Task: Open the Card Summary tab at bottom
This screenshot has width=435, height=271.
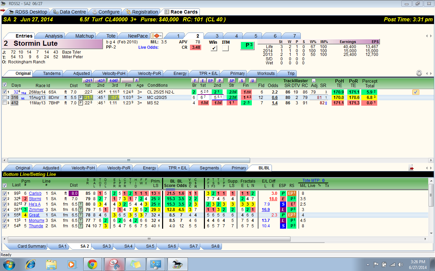Action: coord(32,246)
